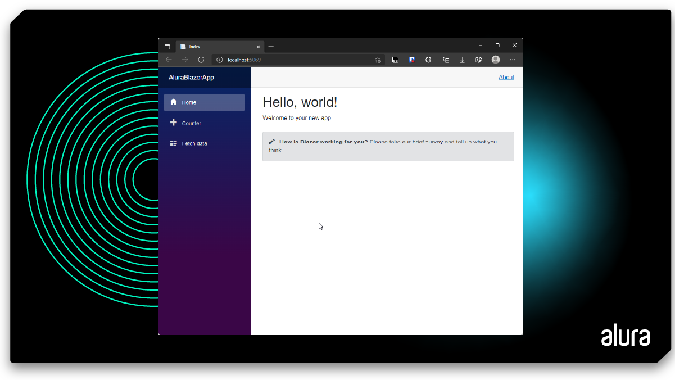675x380 pixels.
Task: Click the AluraBlazorApp brand title
Action: 191,78
